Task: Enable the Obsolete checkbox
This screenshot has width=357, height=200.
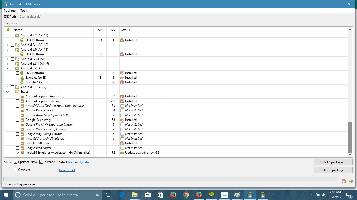Action: tap(16, 170)
